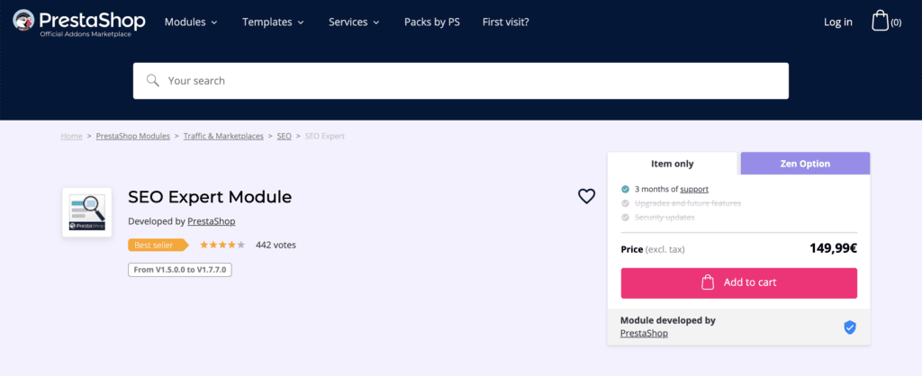922x376 pixels.
Task: Click the Best seller badge
Action: point(158,245)
